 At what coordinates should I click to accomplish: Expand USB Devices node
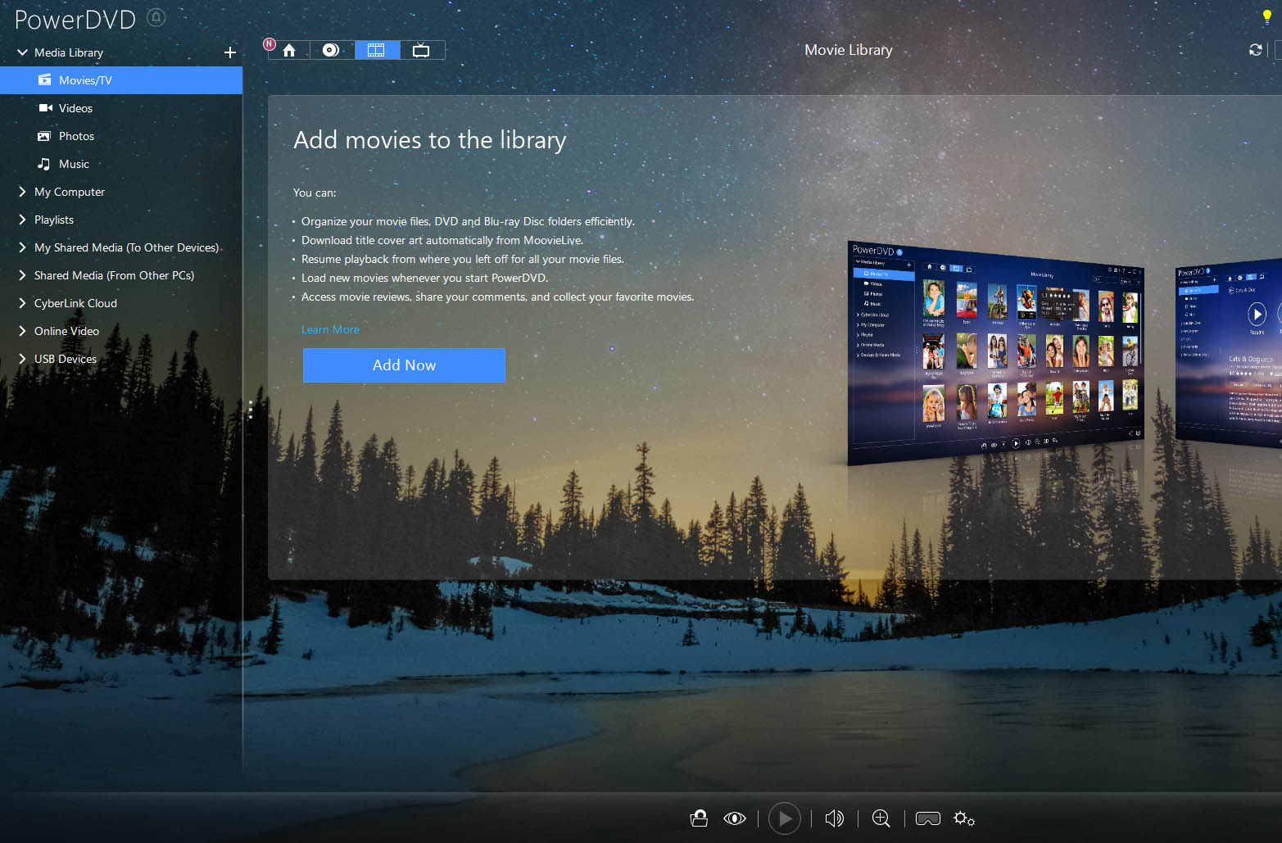[x=22, y=359]
